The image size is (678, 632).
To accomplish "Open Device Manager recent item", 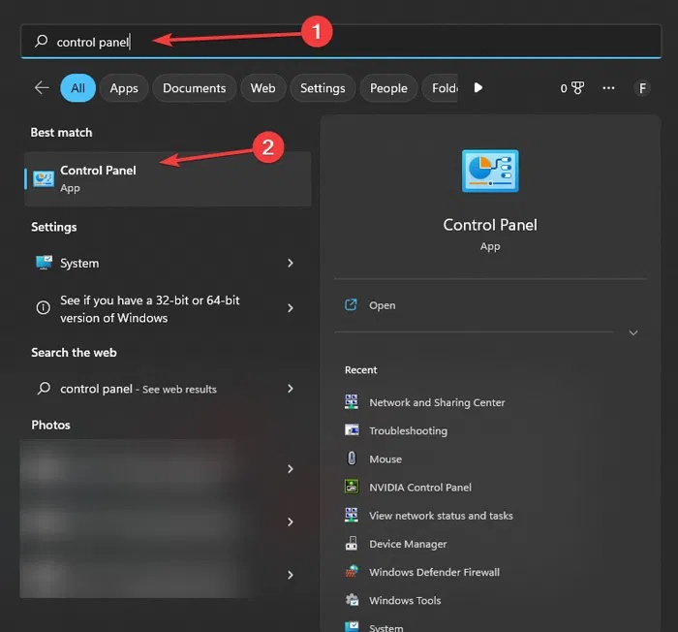I will [x=408, y=544].
